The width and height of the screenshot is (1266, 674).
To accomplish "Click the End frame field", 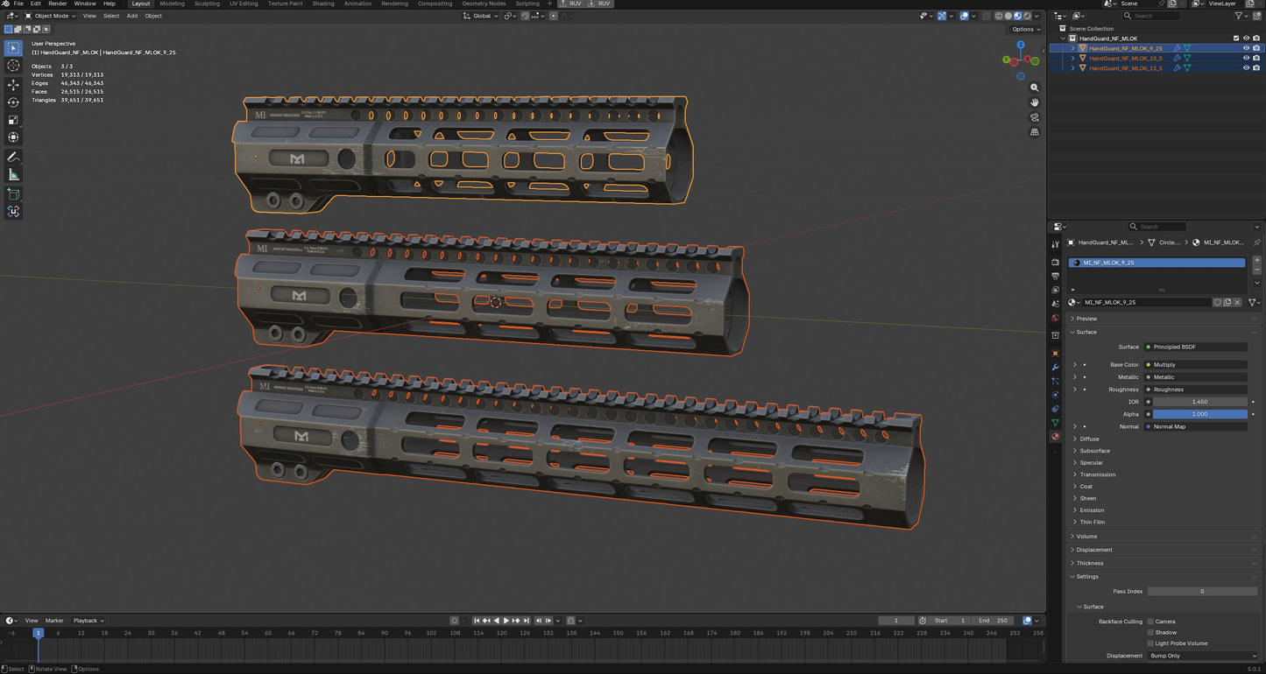I will [994, 621].
